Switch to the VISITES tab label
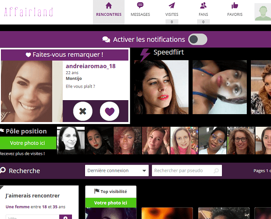Image resolution: width=271 pixels, height=219 pixels. (171, 14)
